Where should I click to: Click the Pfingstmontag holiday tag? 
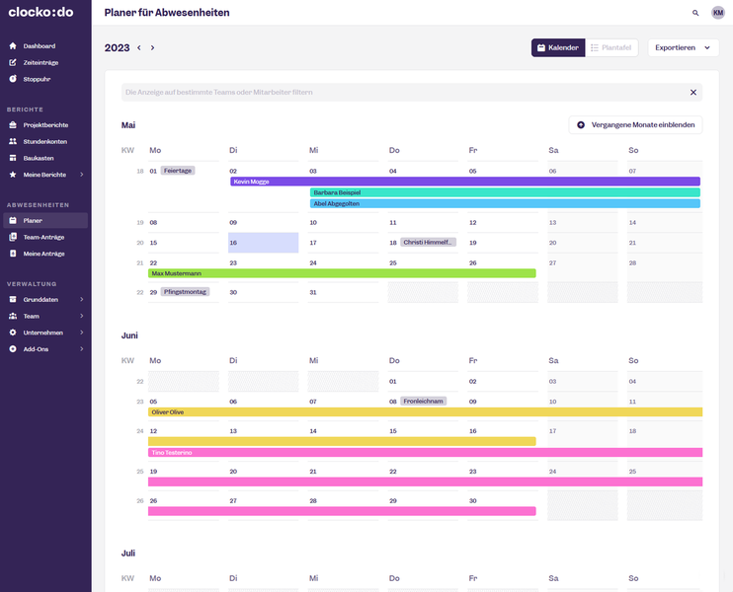coord(185,292)
